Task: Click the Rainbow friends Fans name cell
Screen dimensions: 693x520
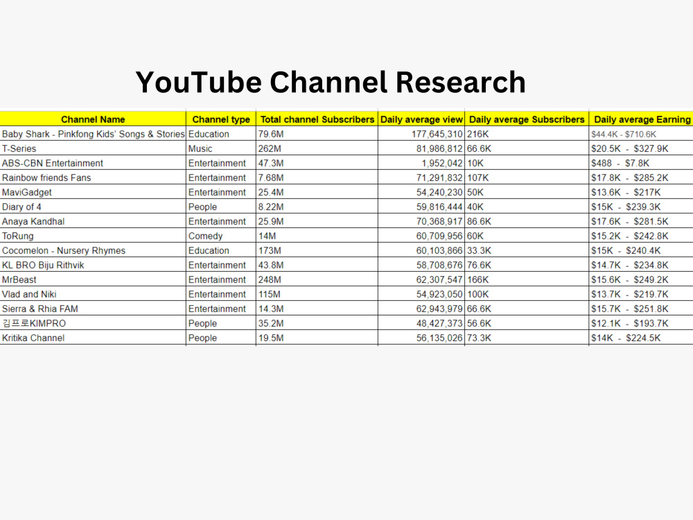Action: [93, 177]
